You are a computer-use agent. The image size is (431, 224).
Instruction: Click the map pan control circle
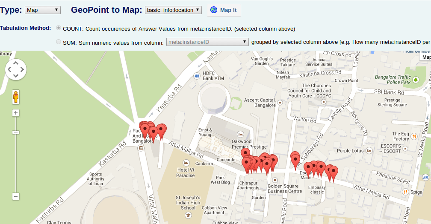pos(16,69)
